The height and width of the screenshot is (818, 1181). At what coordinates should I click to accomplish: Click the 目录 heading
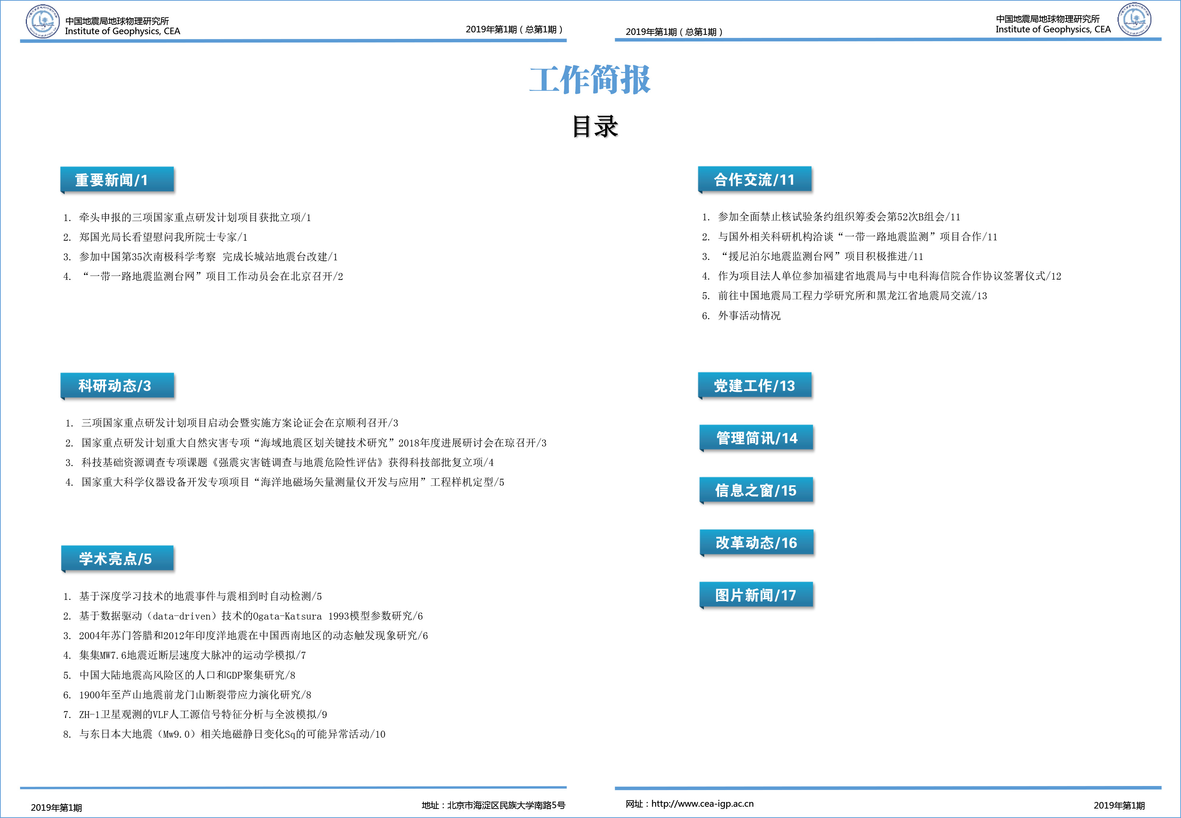pos(595,126)
